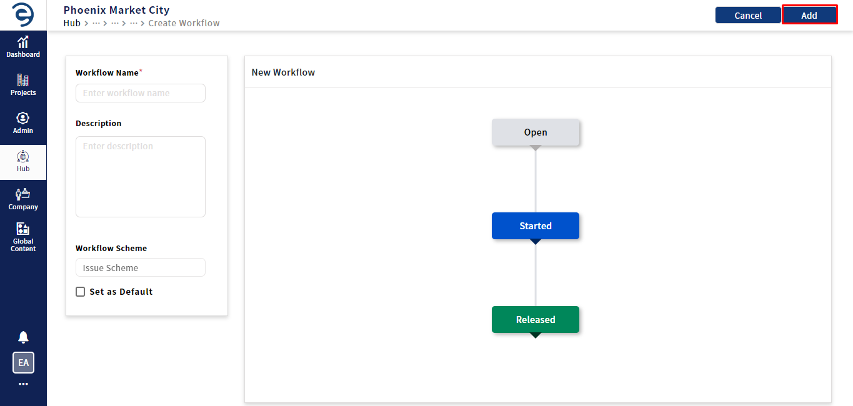Select the Started workflow state node
The width and height of the screenshot is (853, 406).
pos(536,225)
